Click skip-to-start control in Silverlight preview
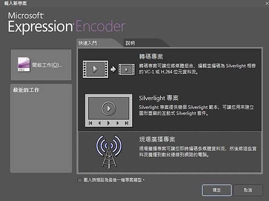The width and height of the screenshot is (269, 201). coord(91,123)
